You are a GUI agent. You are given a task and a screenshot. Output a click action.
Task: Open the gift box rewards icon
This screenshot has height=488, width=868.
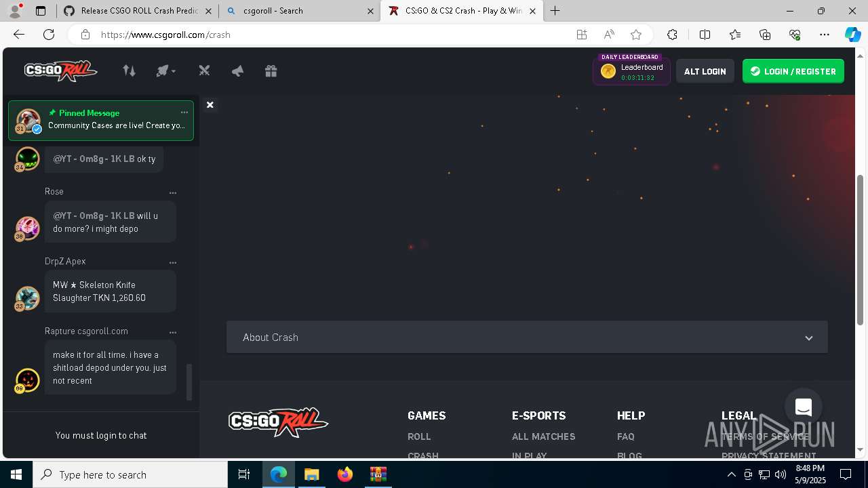271,70
